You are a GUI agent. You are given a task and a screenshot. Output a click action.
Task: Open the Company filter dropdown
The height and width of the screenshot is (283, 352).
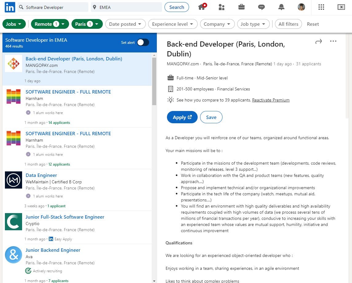pos(217,24)
